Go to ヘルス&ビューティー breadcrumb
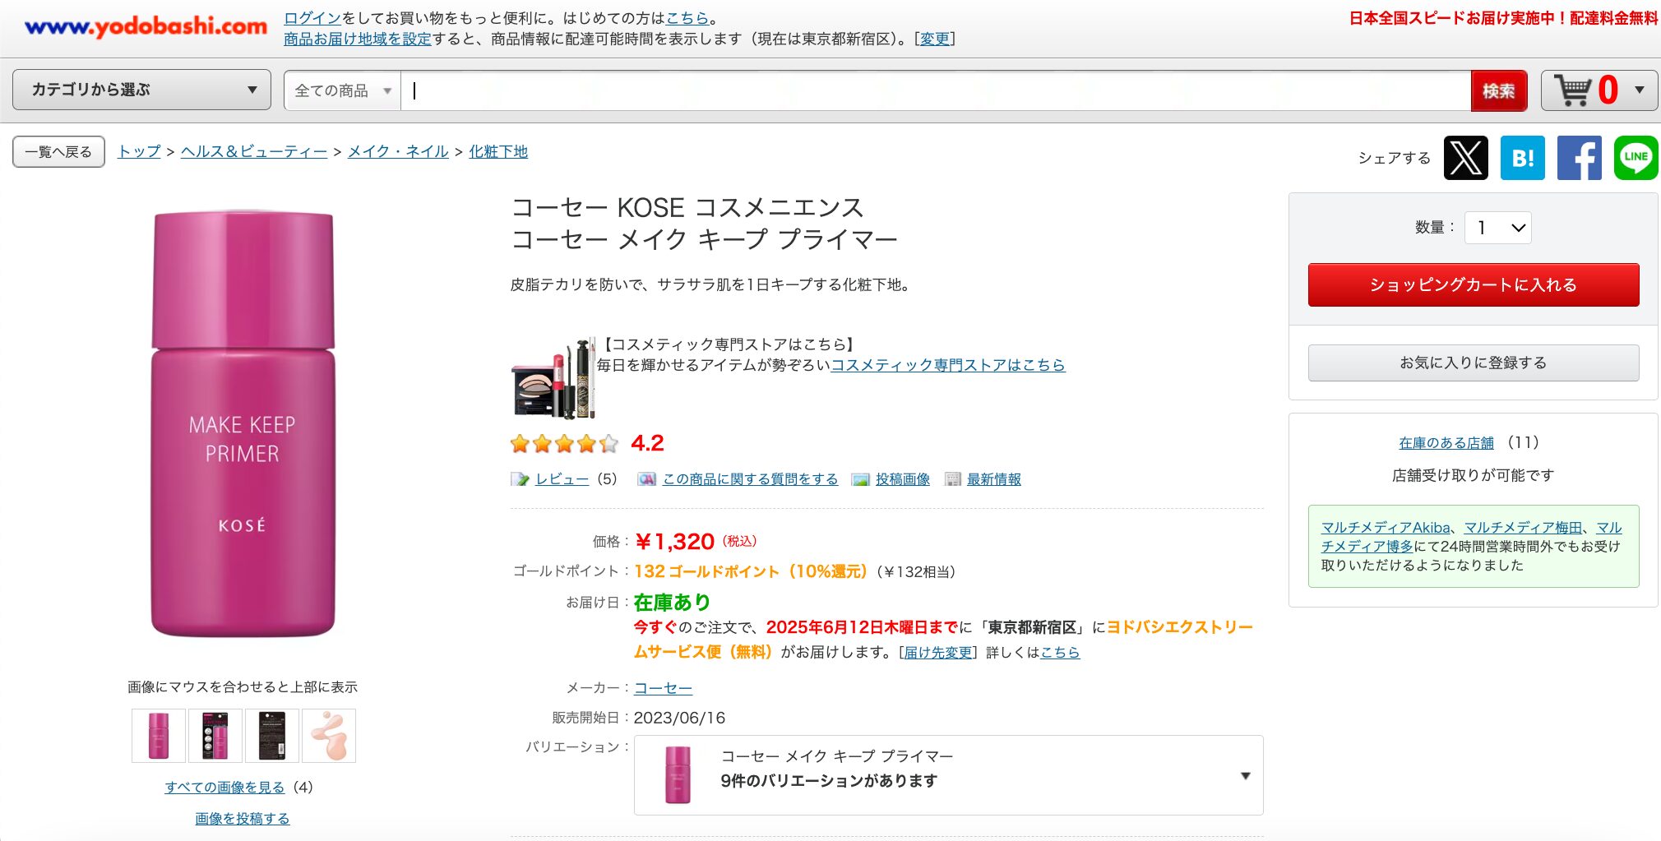The height and width of the screenshot is (841, 1661). point(254,151)
